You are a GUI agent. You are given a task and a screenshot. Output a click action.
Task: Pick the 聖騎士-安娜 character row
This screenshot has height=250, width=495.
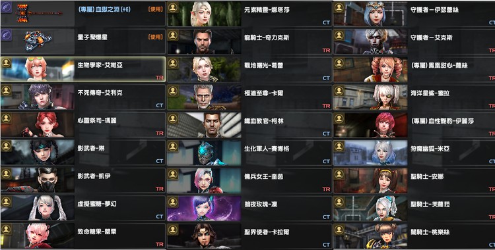pos(414,180)
